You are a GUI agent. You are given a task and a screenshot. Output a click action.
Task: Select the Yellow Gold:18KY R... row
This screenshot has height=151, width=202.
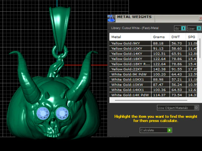tap(153, 64)
